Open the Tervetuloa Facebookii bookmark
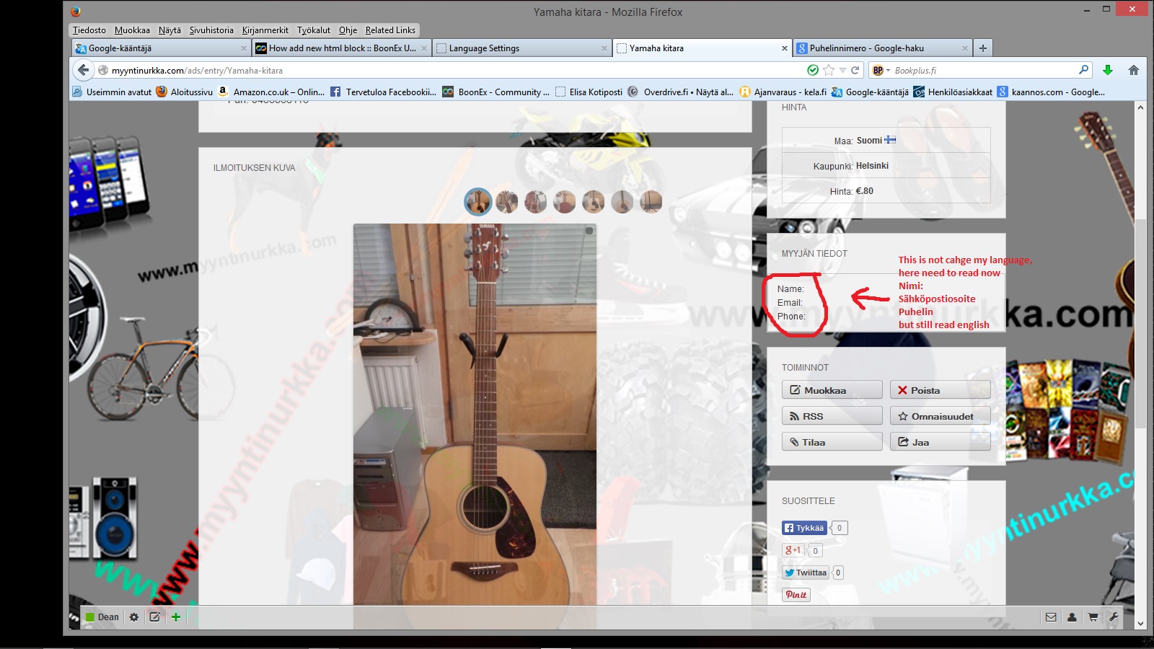Viewport: 1154px width, 649px height. (383, 92)
